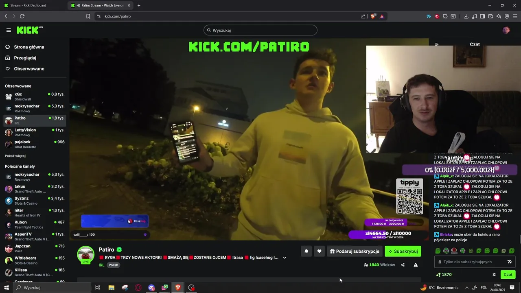Open LettyVision channel in sidebar

[x=35, y=132]
